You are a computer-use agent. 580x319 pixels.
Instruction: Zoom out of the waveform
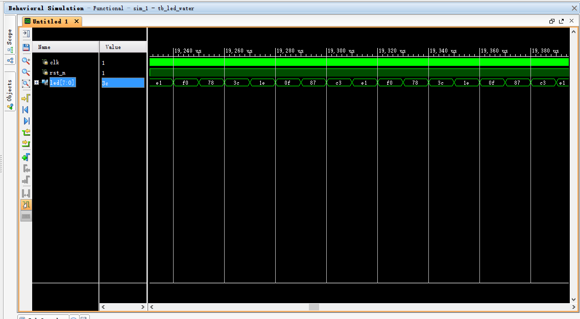[26, 72]
